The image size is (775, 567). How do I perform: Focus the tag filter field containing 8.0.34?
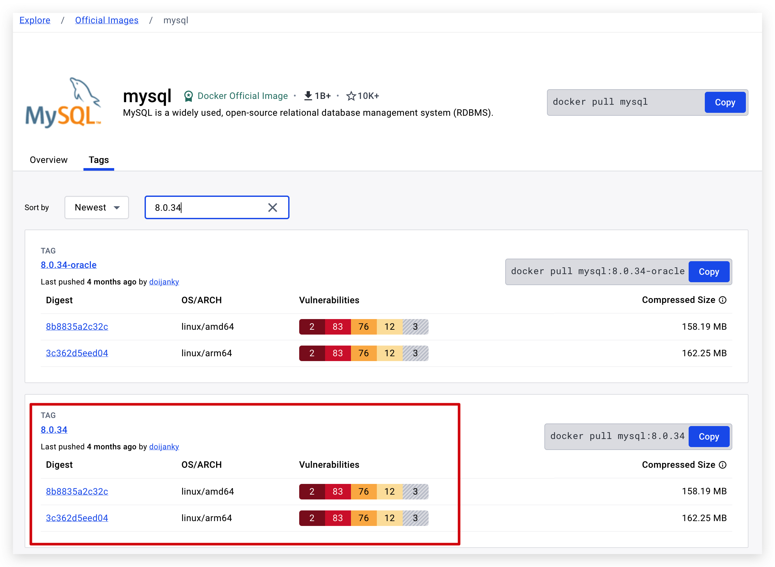pyautogui.click(x=217, y=207)
